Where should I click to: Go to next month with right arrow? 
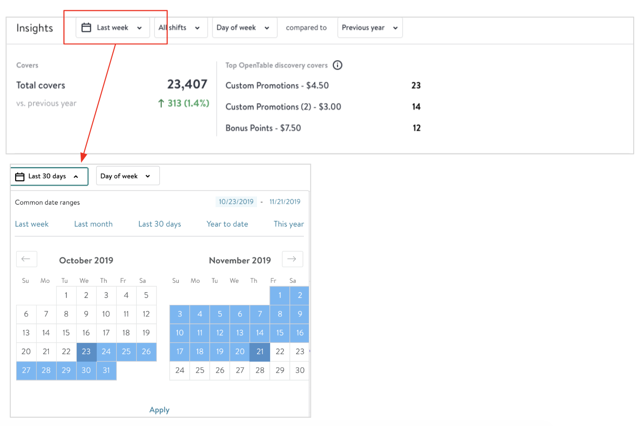[x=292, y=259]
